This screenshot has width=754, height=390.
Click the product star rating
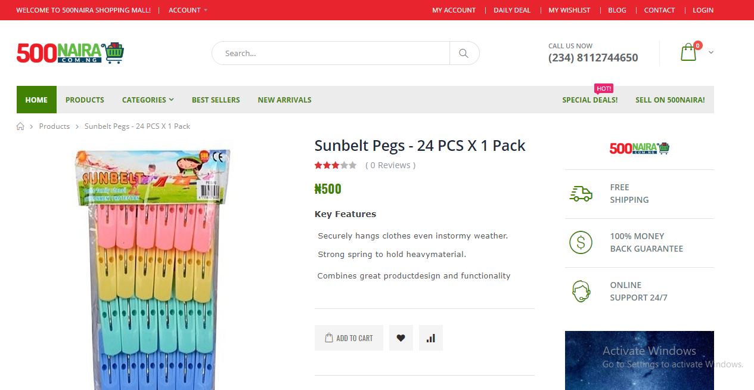coord(335,165)
